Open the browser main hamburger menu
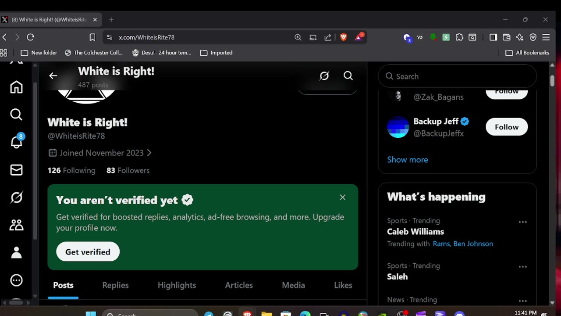561x316 pixels. (546, 37)
